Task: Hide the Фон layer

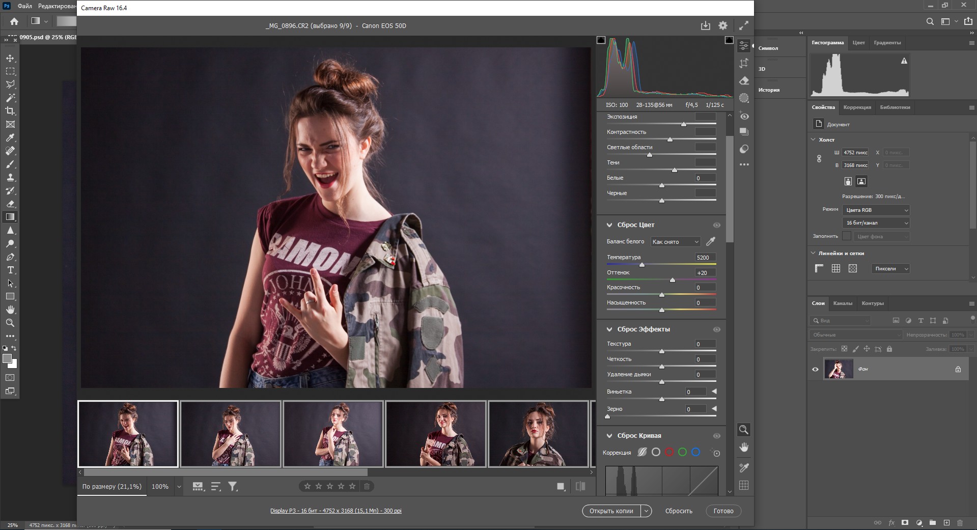Action: [x=815, y=369]
